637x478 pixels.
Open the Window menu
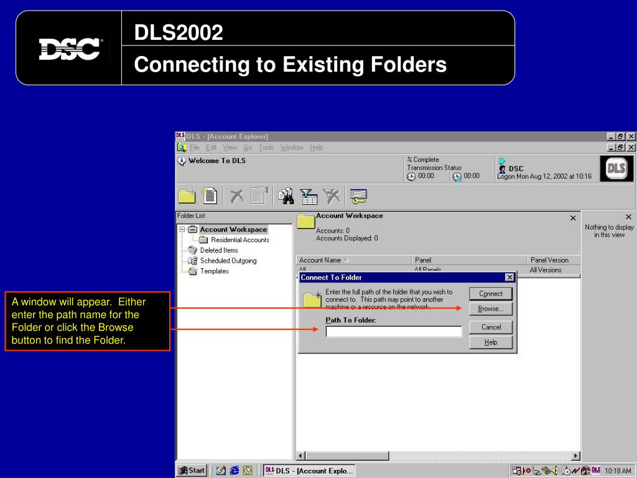tap(292, 148)
